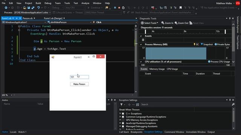Click the add plus icon in Exception Settings

click(129, 105)
